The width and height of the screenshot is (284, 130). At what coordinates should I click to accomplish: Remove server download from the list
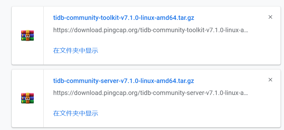coord(270,80)
